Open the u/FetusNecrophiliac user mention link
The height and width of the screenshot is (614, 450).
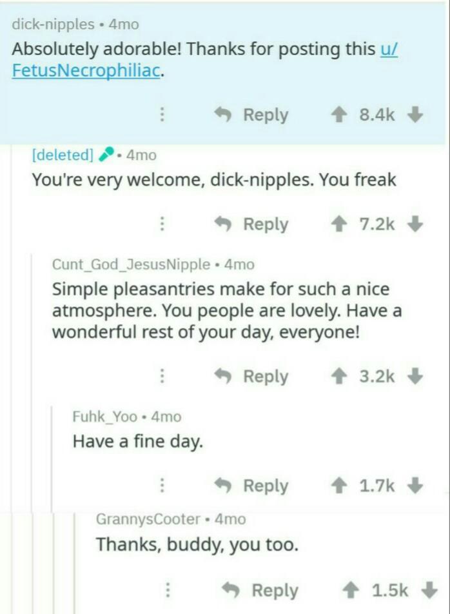click(x=86, y=70)
